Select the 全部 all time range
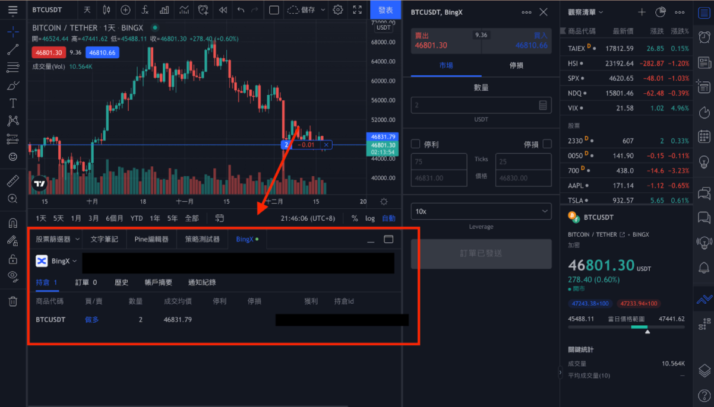This screenshot has height=407, width=714. coord(192,218)
